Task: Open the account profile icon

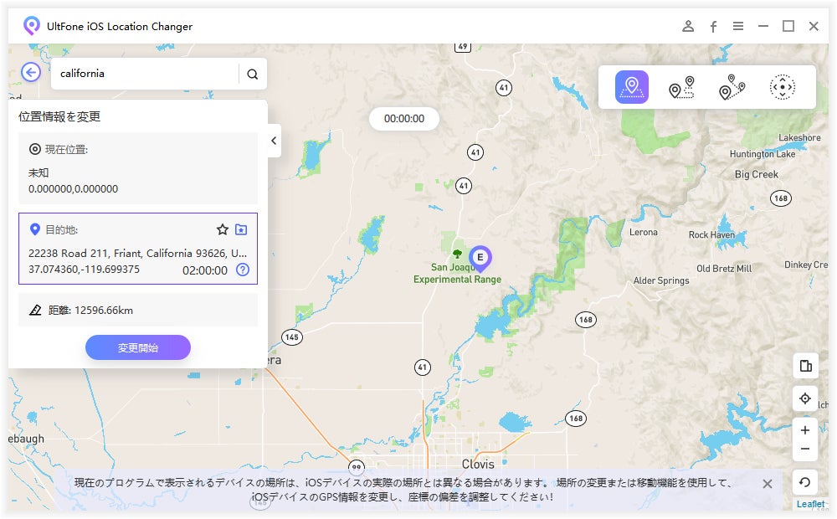Action: coord(688,26)
